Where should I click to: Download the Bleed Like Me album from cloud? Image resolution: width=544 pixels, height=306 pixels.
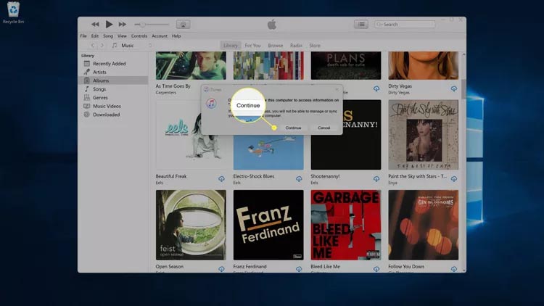click(x=376, y=269)
